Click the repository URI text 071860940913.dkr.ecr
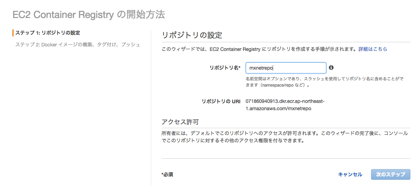Screen dimensions: 416x185 coord(285,105)
